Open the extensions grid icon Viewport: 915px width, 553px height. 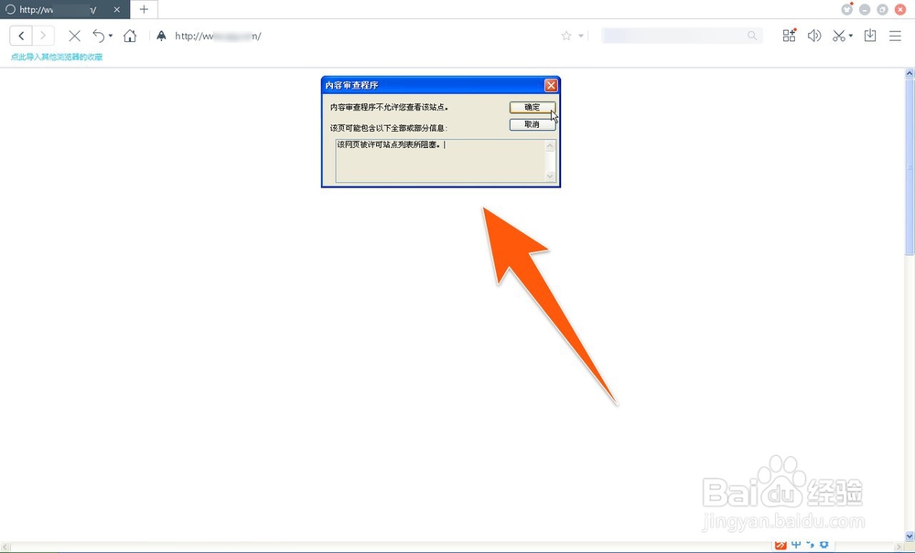point(789,36)
